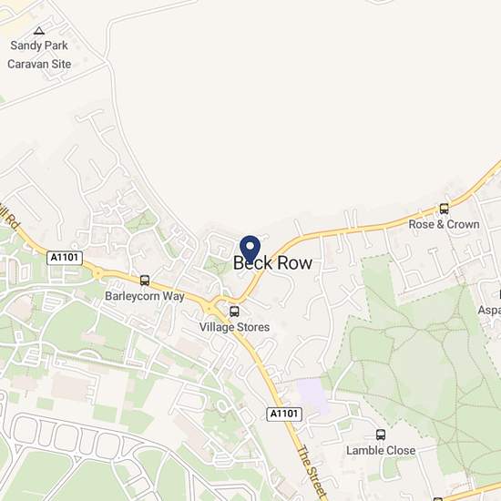Select the Beck Row place name label
The width and height of the screenshot is (501, 501).
coord(272,263)
